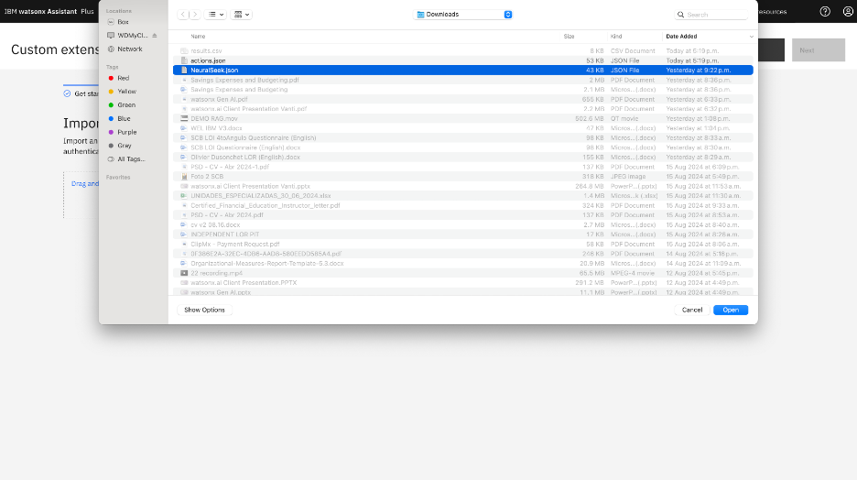Sort files by Size column
This screenshot has width=857, height=480.
click(569, 37)
